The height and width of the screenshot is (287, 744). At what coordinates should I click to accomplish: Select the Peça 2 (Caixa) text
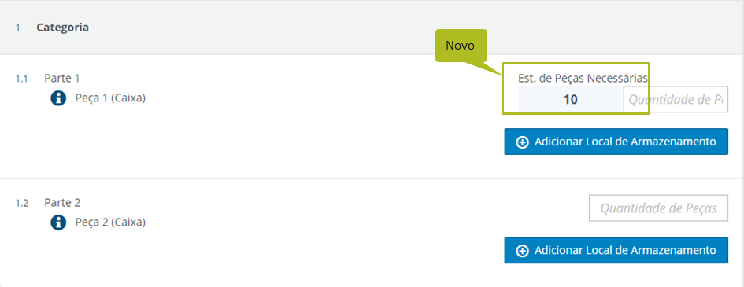click(110, 222)
